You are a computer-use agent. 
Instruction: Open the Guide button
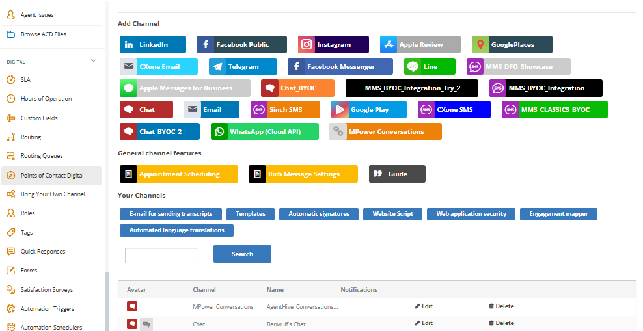(397, 174)
